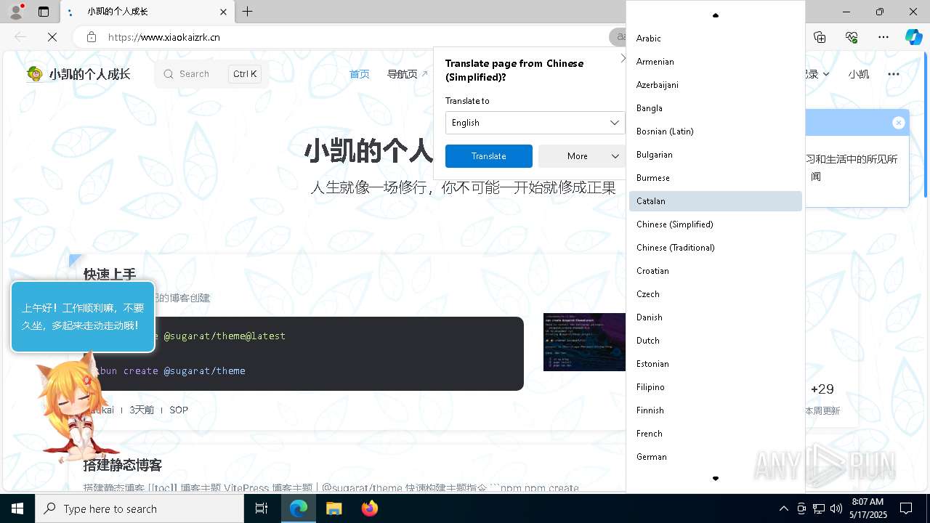Select French language
The width and height of the screenshot is (930, 523).
tap(716, 434)
